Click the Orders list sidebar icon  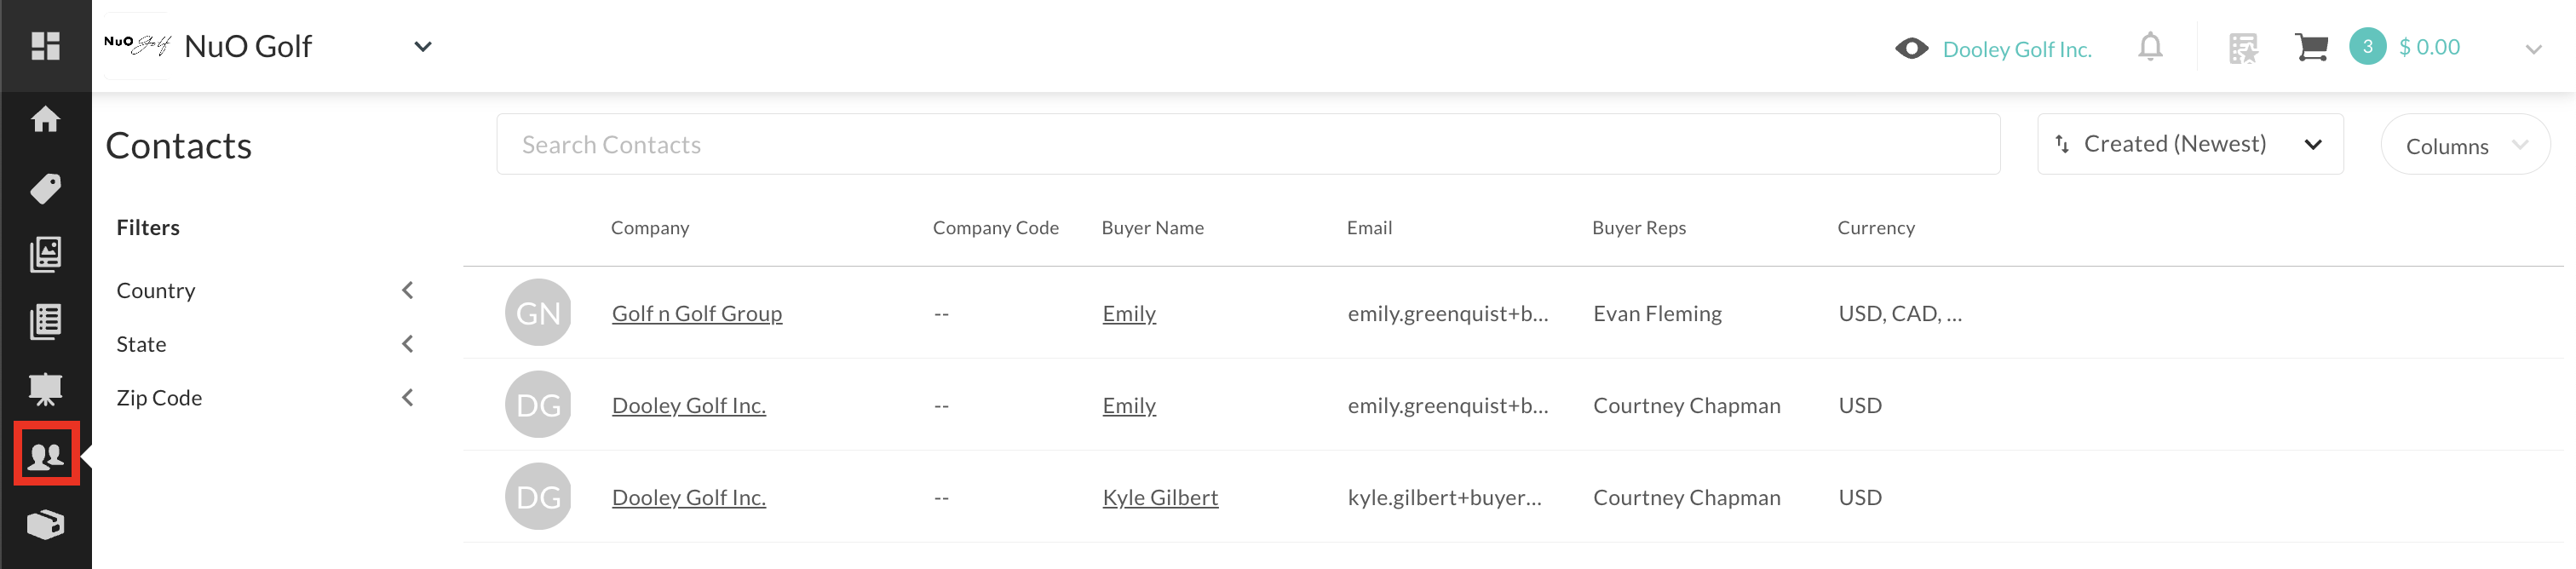(46, 321)
